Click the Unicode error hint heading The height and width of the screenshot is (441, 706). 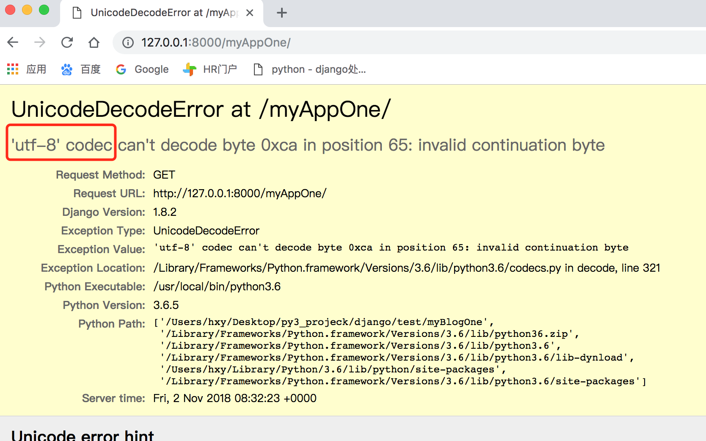click(x=83, y=435)
